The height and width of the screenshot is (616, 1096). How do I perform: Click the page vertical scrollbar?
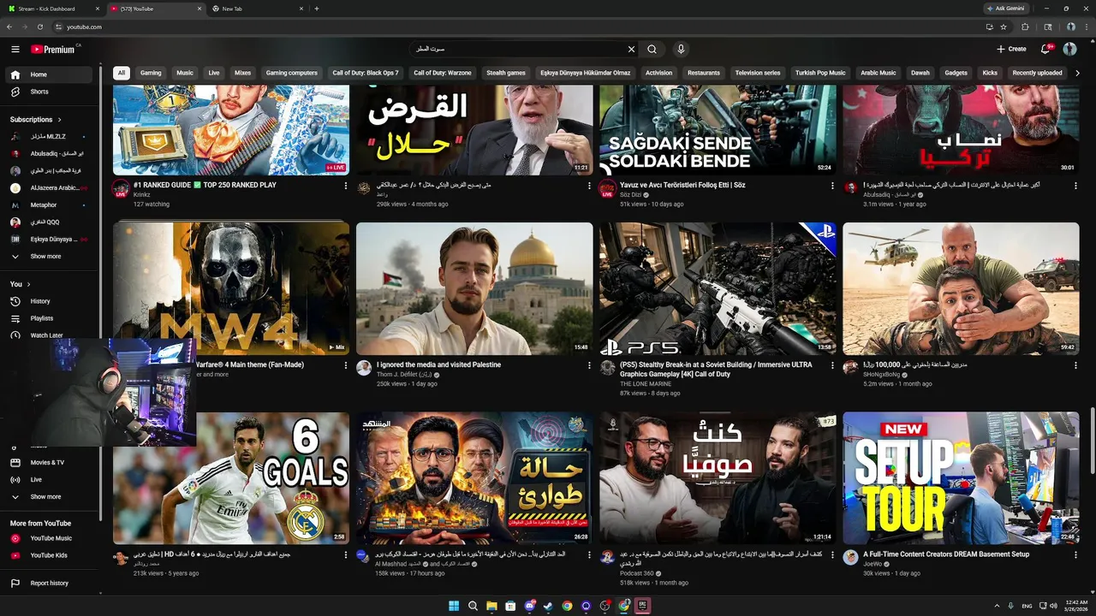[x=1092, y=441]
